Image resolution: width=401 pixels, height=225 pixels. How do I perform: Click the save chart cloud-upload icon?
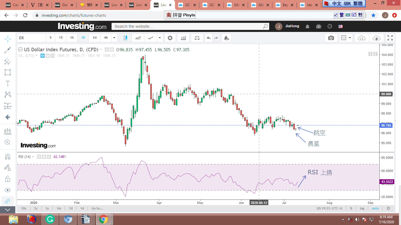pos(376,38)
